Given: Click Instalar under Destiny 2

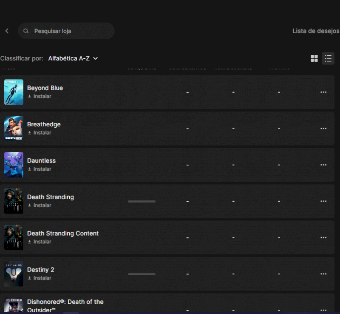Looking at the screenshot, I should pos(40,278).
